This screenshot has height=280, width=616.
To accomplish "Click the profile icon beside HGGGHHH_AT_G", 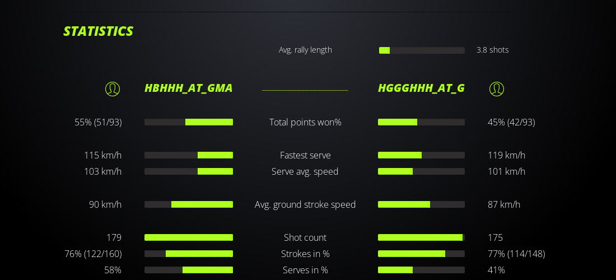I will (497, 88).
